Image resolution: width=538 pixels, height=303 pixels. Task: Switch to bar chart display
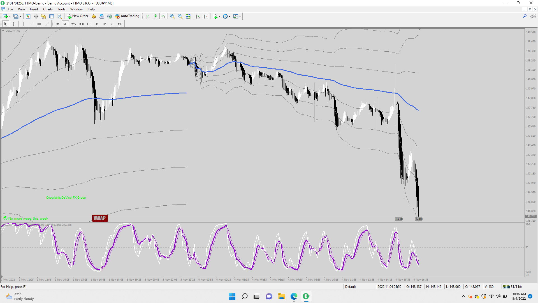tap(147, 16)
